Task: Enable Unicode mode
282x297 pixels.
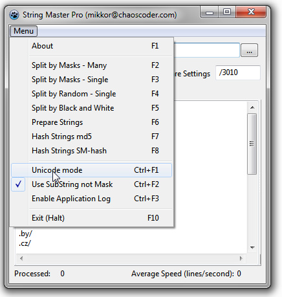Action: pos(92,170)
